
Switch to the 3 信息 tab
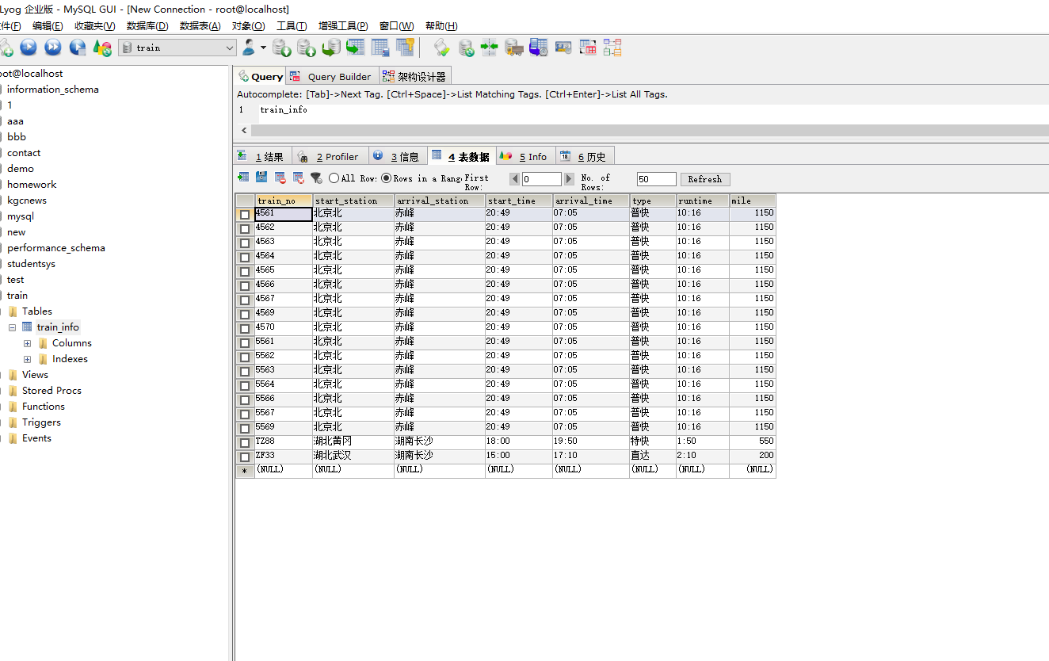tap(398, 156)
